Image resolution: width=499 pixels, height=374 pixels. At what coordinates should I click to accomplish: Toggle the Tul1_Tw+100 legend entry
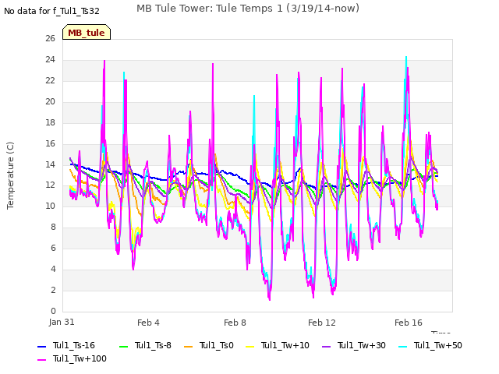[72, 358]
